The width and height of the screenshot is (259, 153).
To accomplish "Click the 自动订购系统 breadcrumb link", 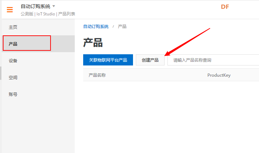I will click(x=96, y=27).
